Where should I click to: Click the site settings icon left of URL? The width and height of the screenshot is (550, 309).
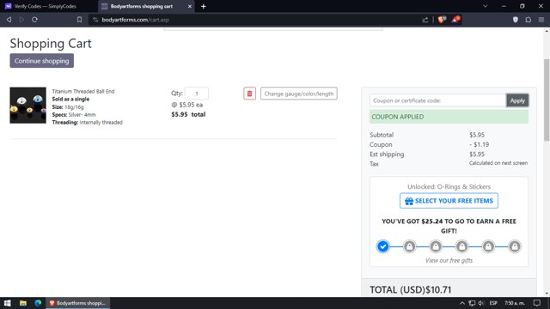click(x=95, y=20)
